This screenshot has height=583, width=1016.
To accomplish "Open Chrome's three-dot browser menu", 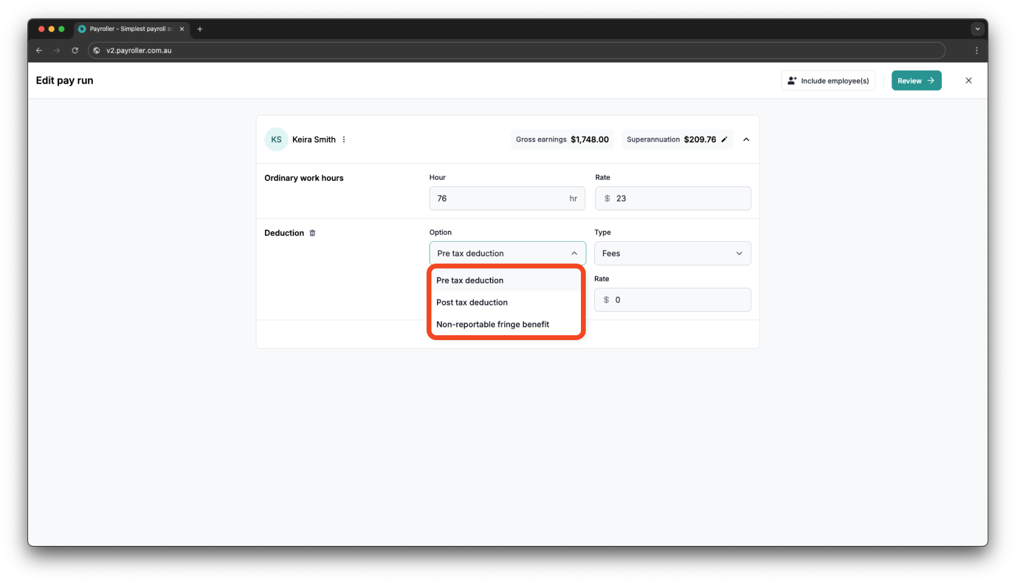I will pos(978,50).
